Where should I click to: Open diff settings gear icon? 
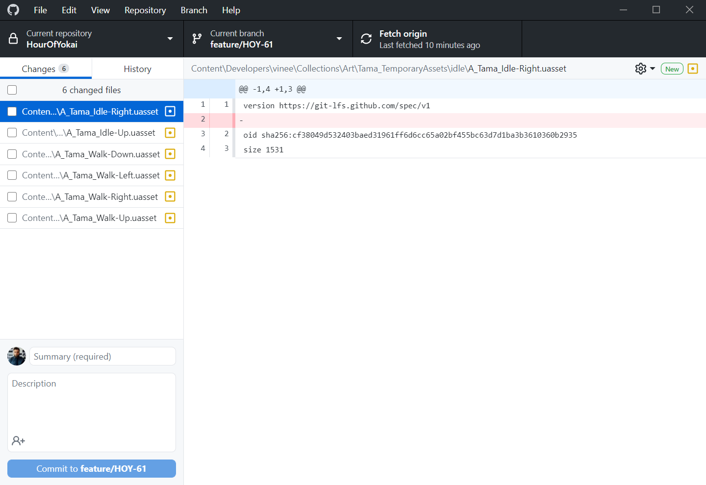(x=641, y=69)
